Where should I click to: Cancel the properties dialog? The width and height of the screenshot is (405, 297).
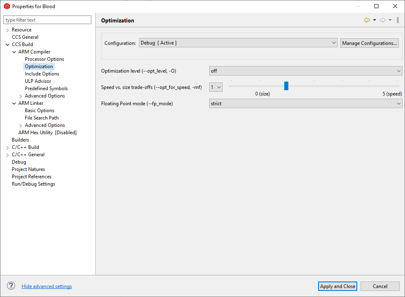380,286
